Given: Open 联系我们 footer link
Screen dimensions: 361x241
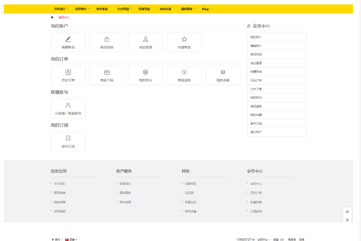Looking at the screenshot, I should pyautogui.click(x=125, y=184).
